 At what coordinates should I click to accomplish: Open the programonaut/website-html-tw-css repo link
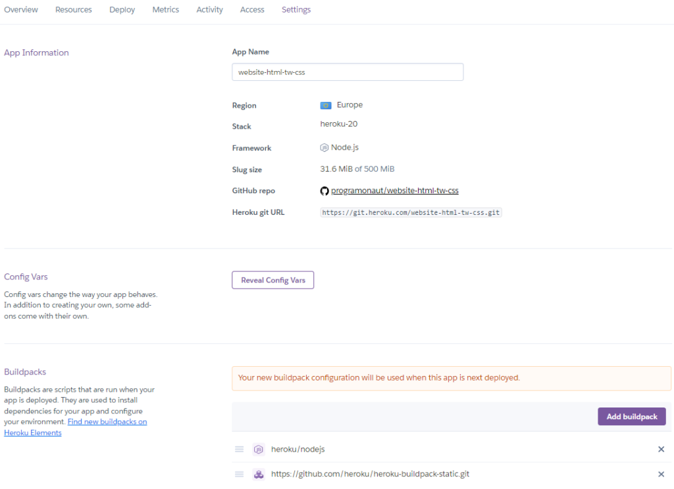tap(394, 191)
